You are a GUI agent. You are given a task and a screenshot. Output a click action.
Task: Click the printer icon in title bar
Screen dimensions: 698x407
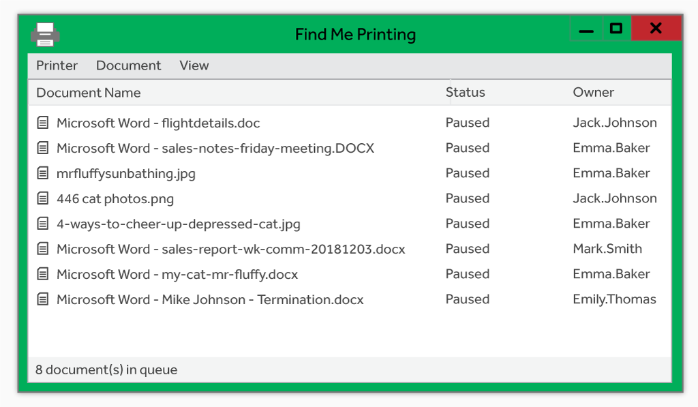(x=46, y=35)
